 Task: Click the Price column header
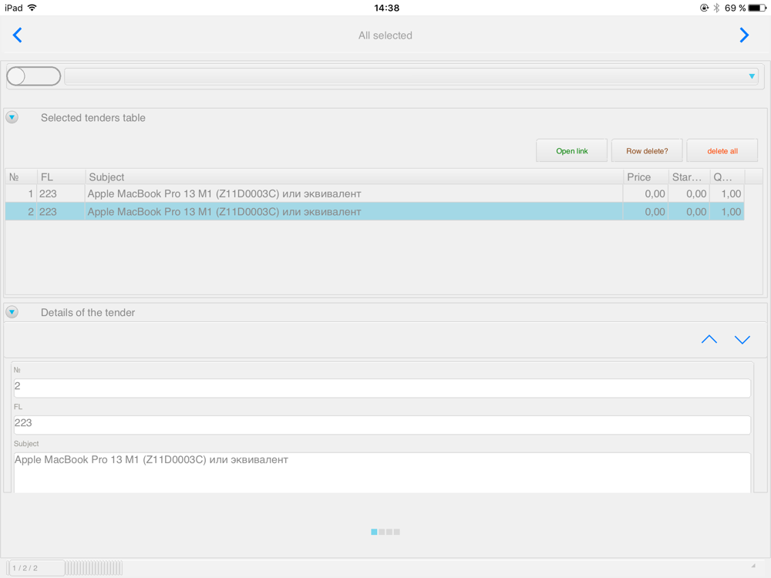tap(645, 177)
